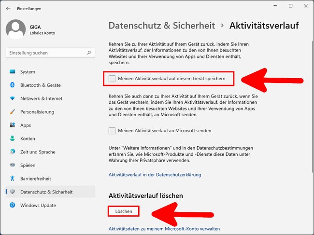Close the Einstellungen window
314x235 pixels.
(x=306, y=6)
